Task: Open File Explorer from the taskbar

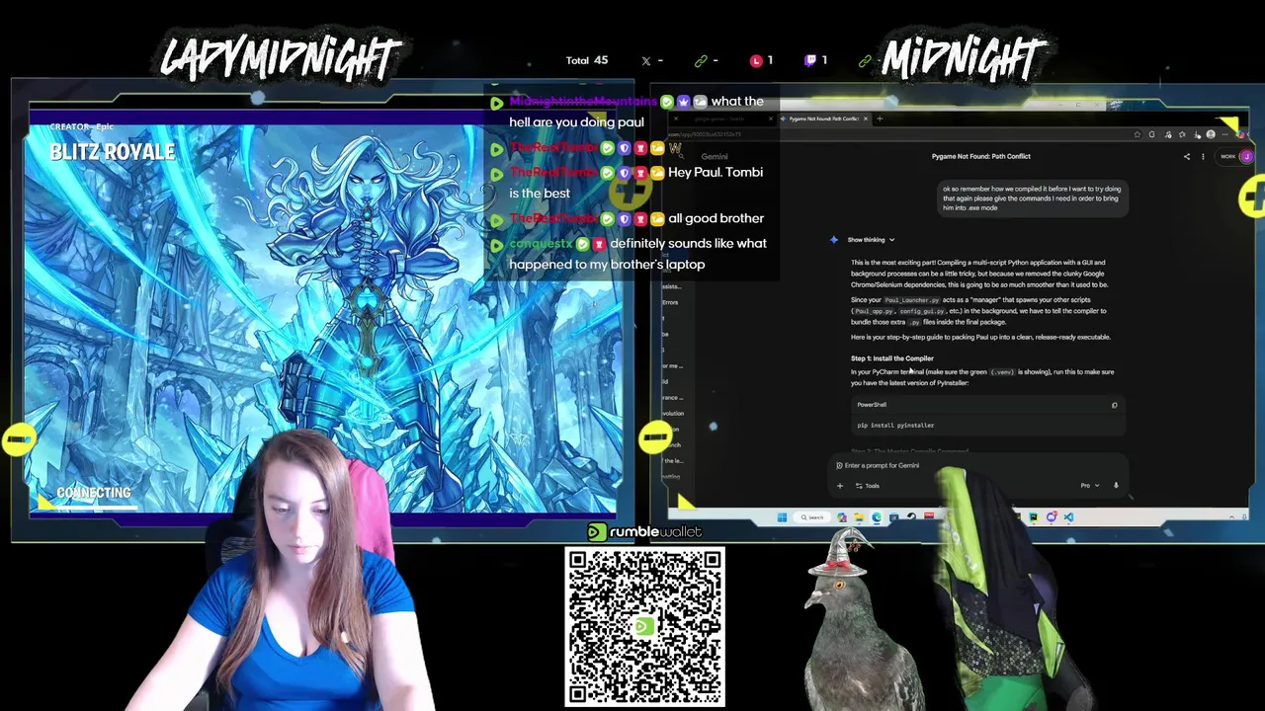Action: [x=860, y=517]
